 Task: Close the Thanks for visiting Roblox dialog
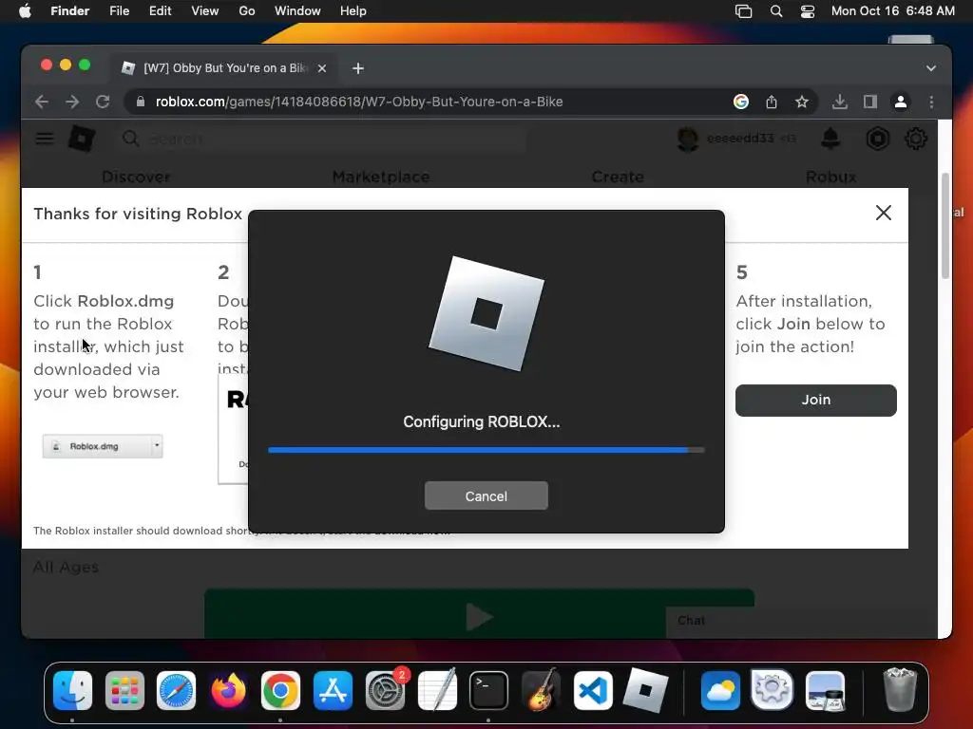tap(883, 213)
